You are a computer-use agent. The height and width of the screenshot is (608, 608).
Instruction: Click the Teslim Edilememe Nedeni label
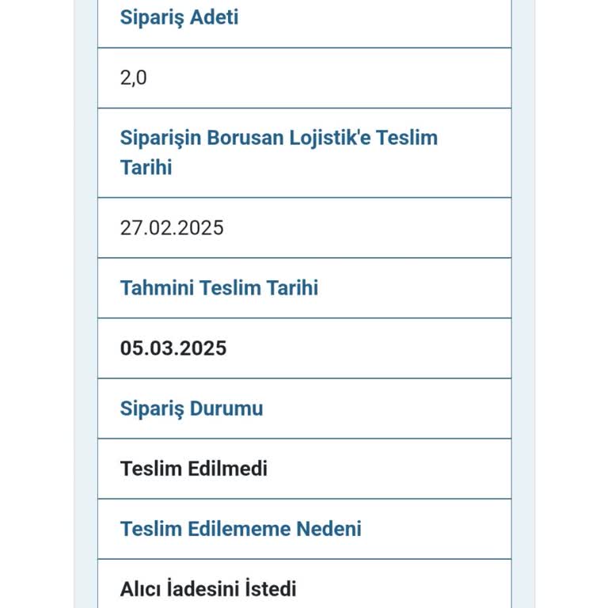(x=241, y=529)
